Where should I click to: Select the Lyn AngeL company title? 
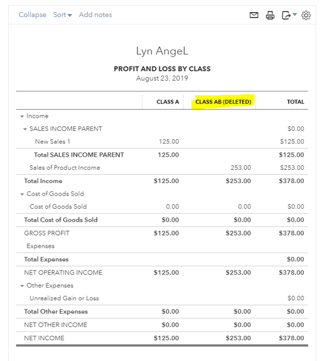(162, 51)
